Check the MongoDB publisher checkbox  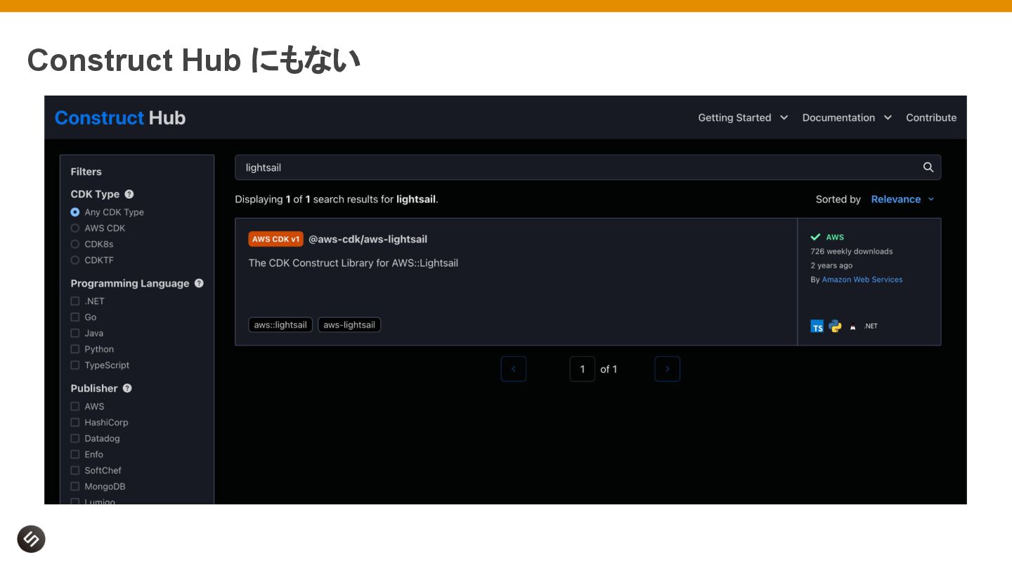point(74,486)
